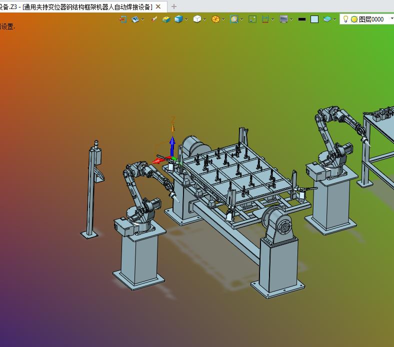Click the yellow-top box display icon
The image size is (394, 347).
pyautogui.click(x=166, y=19)
